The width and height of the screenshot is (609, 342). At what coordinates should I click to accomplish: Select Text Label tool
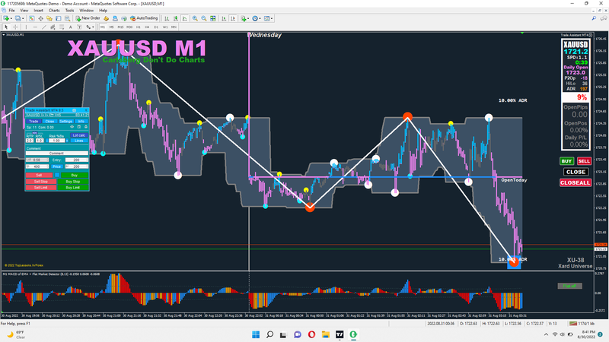click(79, 27)
